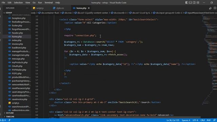The image size is (217, 122).
Task: Open footer.php in the explorer
Action: click(x=17, y=26)
